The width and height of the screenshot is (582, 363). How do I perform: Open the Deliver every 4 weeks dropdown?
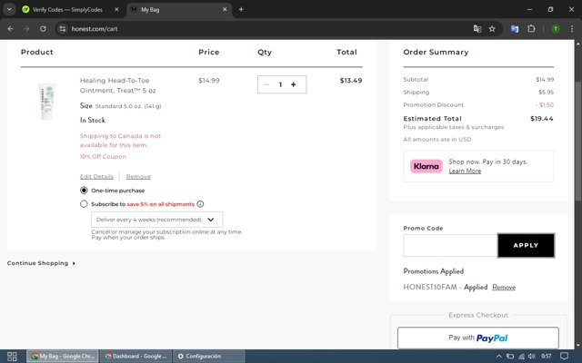[x=157, y=220]
